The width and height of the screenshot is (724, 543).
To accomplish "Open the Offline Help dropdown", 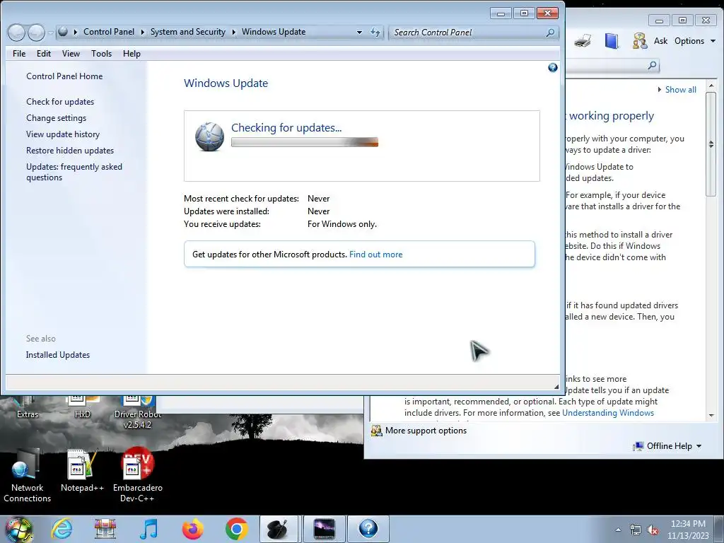I will click(x=667, y=446).
